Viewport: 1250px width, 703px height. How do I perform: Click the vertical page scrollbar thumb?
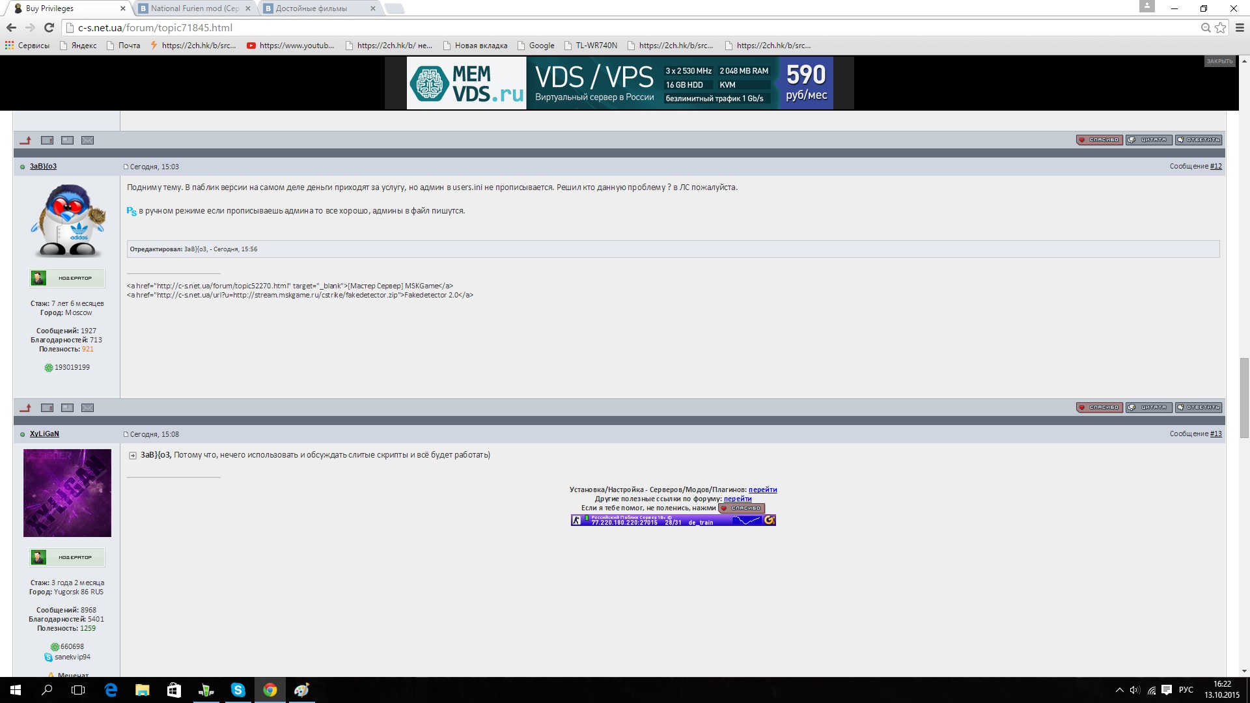[x=1244, y=397]
